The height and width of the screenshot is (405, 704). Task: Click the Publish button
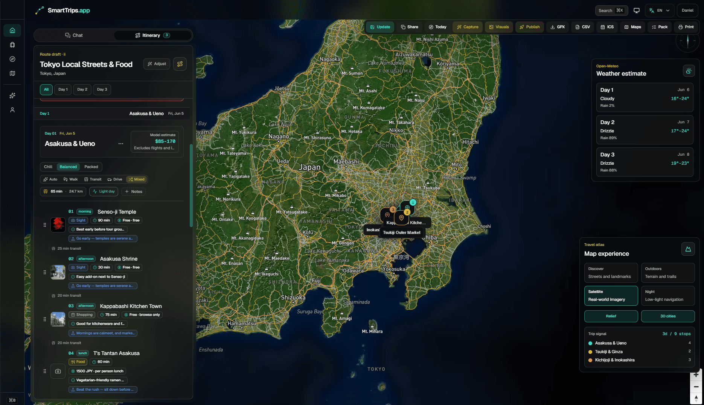coord(529,27)
